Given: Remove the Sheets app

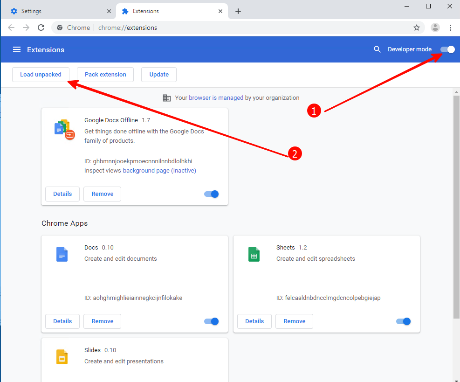Looking at the screenshot, I should click(x=294, y=321).
